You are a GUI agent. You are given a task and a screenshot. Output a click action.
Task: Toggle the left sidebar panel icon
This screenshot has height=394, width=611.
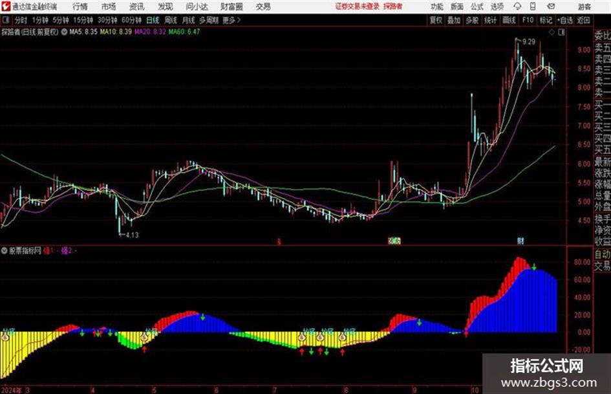tap(5, 20)
